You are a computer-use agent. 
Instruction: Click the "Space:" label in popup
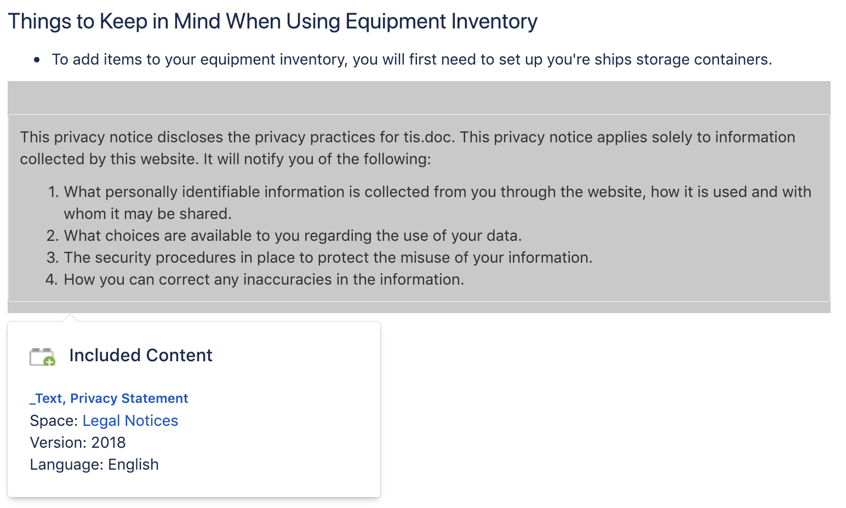point(54,420)
